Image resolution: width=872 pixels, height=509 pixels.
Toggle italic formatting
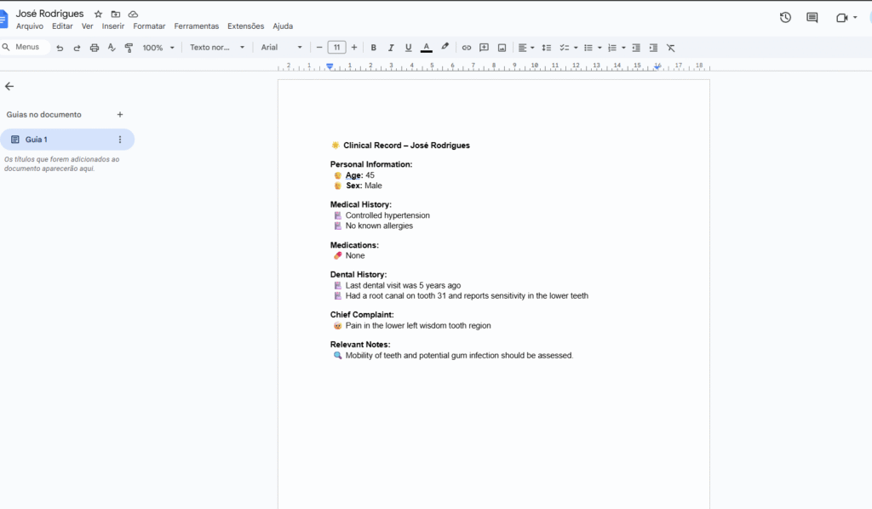pyautogui.click(x=391, y=48)
